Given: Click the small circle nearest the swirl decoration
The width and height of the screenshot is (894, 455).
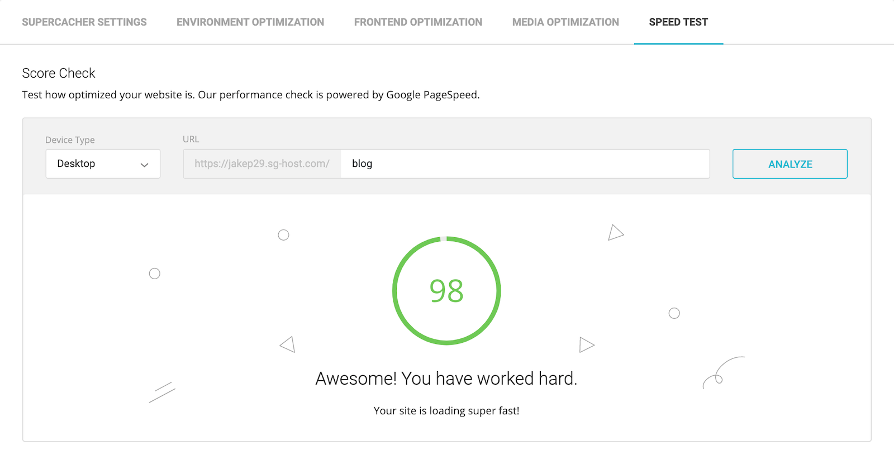Looking at the screenshot, I should click(674, 313).
